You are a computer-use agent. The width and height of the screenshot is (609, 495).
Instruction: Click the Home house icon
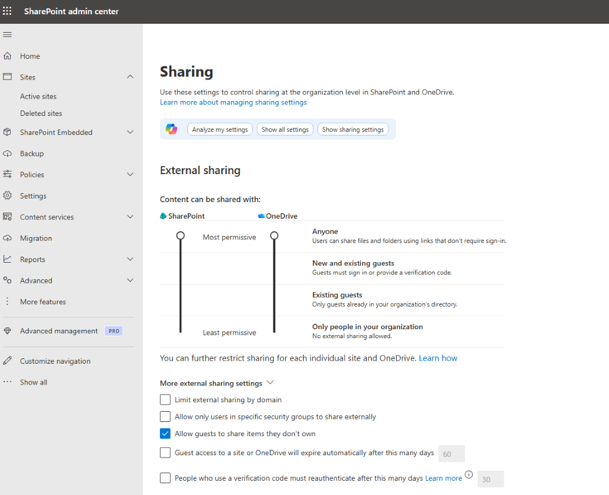point(7,56)
